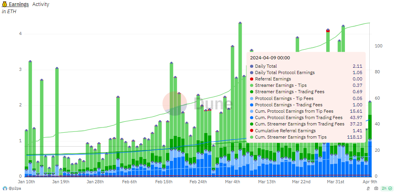Click the 'Jan 28th' x-axis label
394x194 pixels.
point(95,182)
